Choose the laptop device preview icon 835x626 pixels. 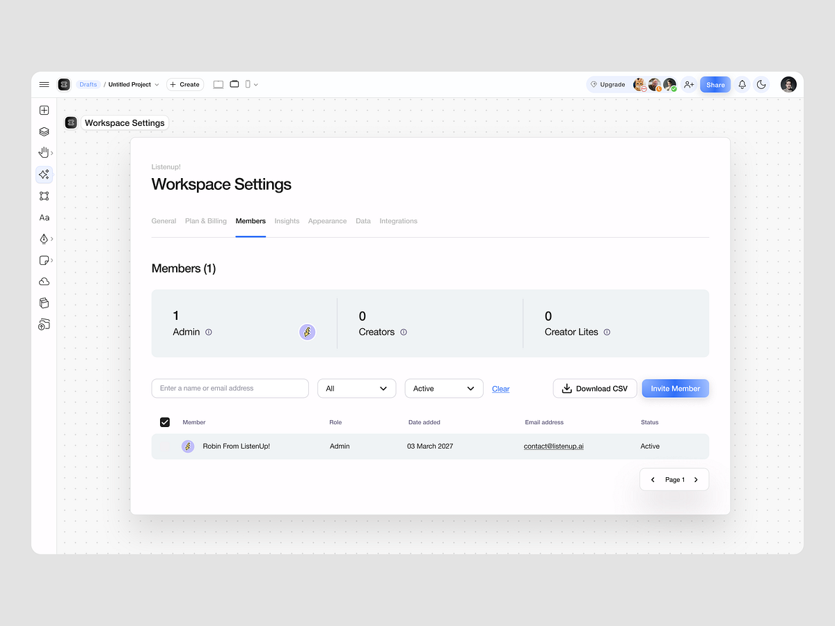click(x=218, y=84)
